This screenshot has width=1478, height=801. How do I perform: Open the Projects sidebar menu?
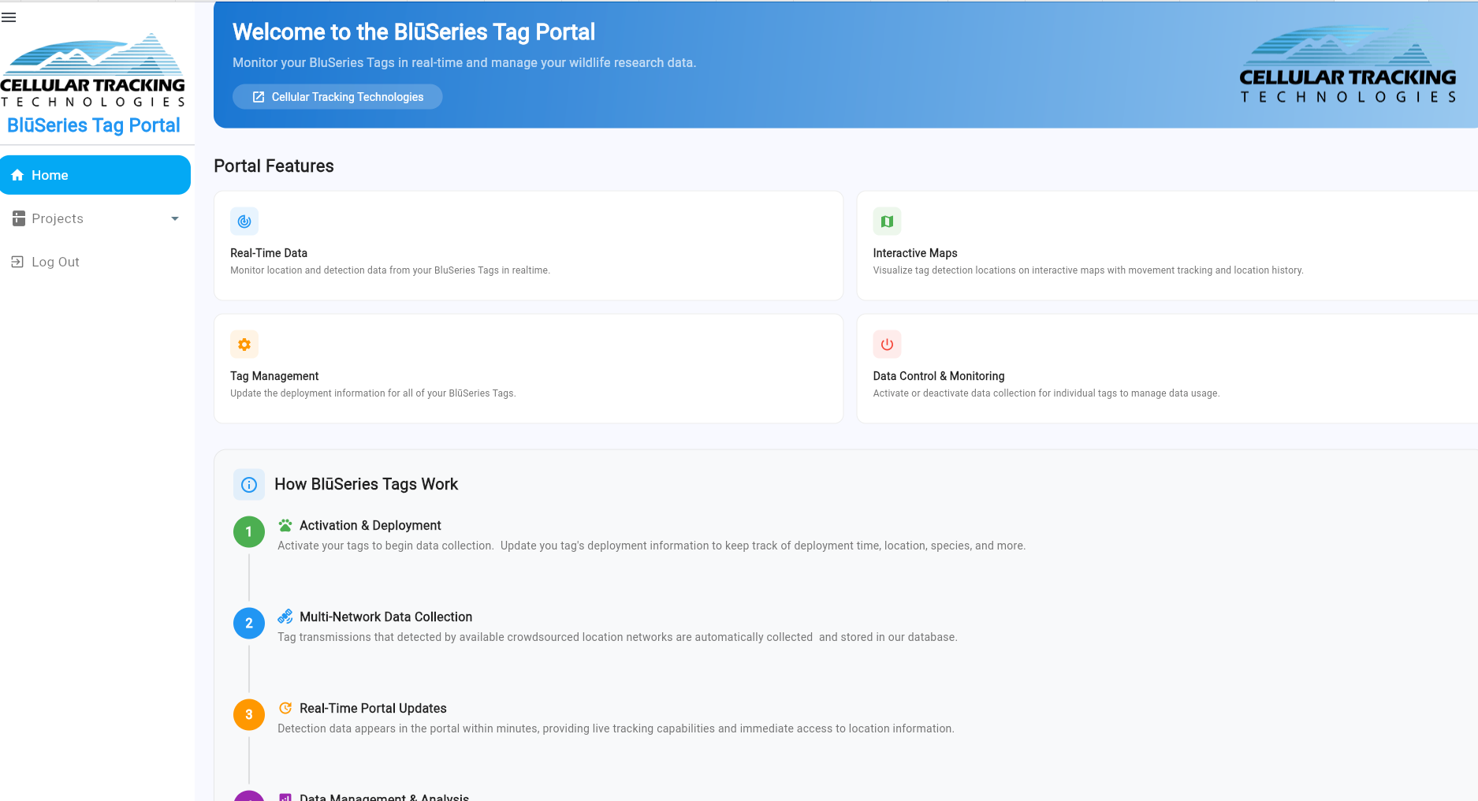coord(58,219)
